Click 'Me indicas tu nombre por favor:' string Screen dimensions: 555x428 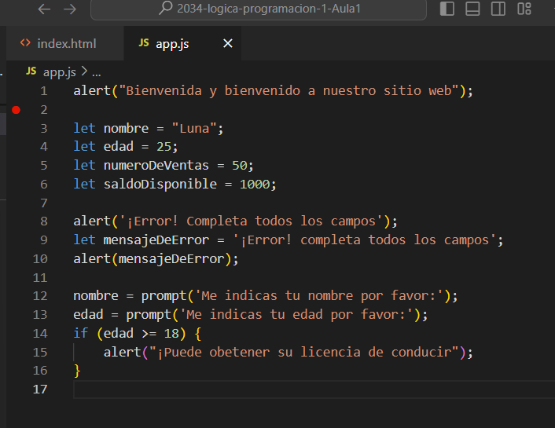coord(319,296)
